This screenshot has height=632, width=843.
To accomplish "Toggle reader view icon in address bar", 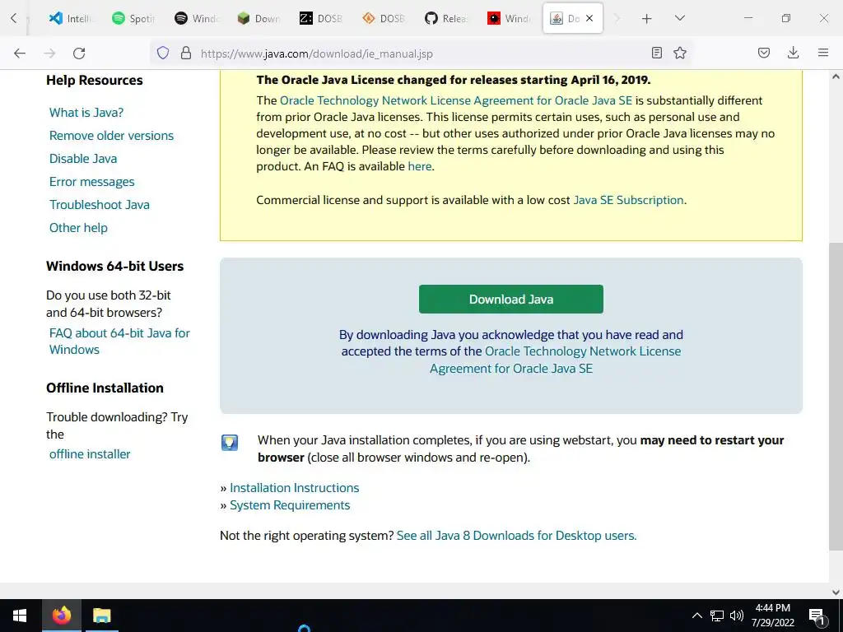I will [656, 53].
